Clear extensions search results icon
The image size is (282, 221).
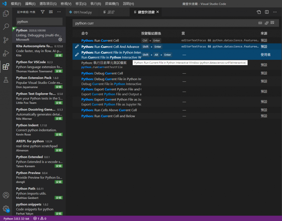(x=51, y=12)
